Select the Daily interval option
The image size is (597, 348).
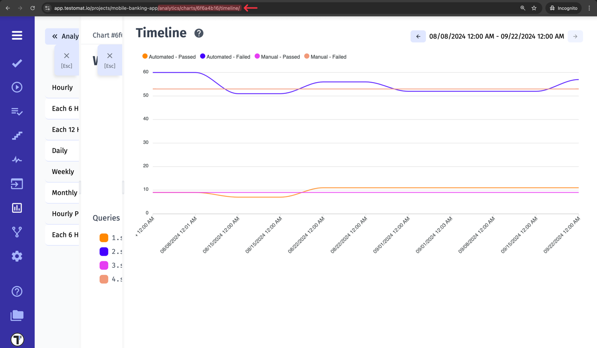pos(61,150)
